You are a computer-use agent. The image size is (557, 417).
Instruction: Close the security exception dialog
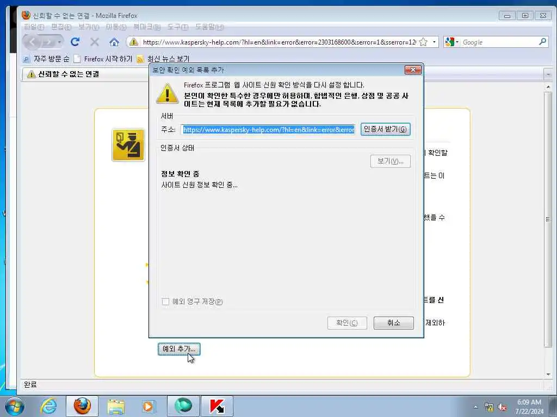click(x=413, y=70)
